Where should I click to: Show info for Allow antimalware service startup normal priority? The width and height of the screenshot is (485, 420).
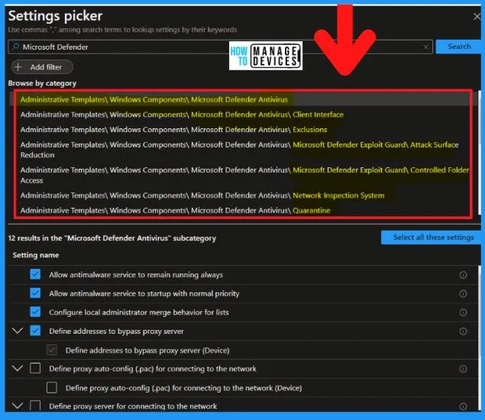click(x=463, y=293)
